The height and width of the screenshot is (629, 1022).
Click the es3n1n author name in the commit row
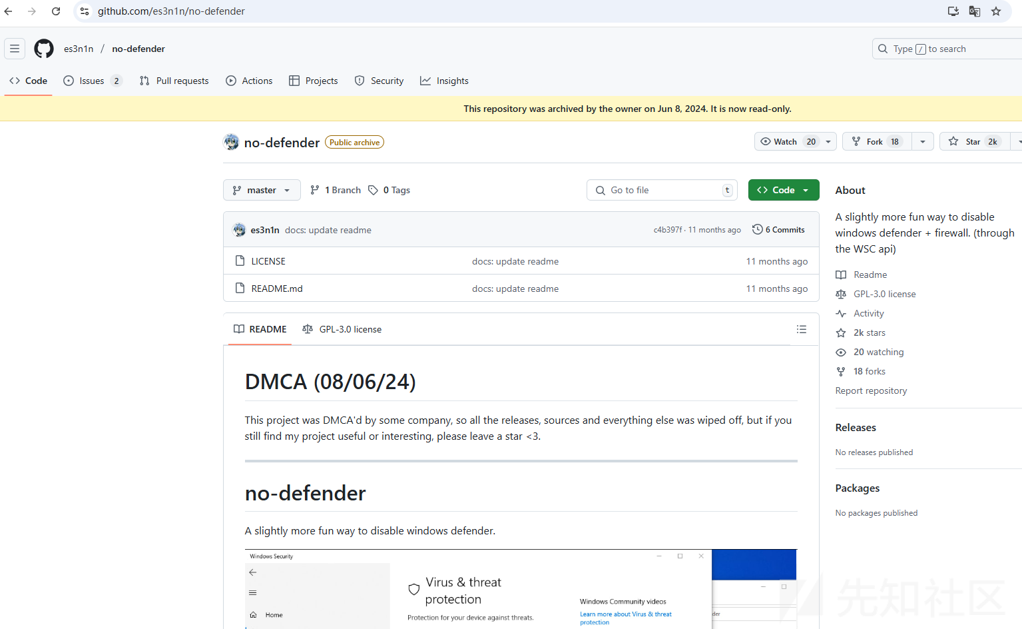pos(265,230)
